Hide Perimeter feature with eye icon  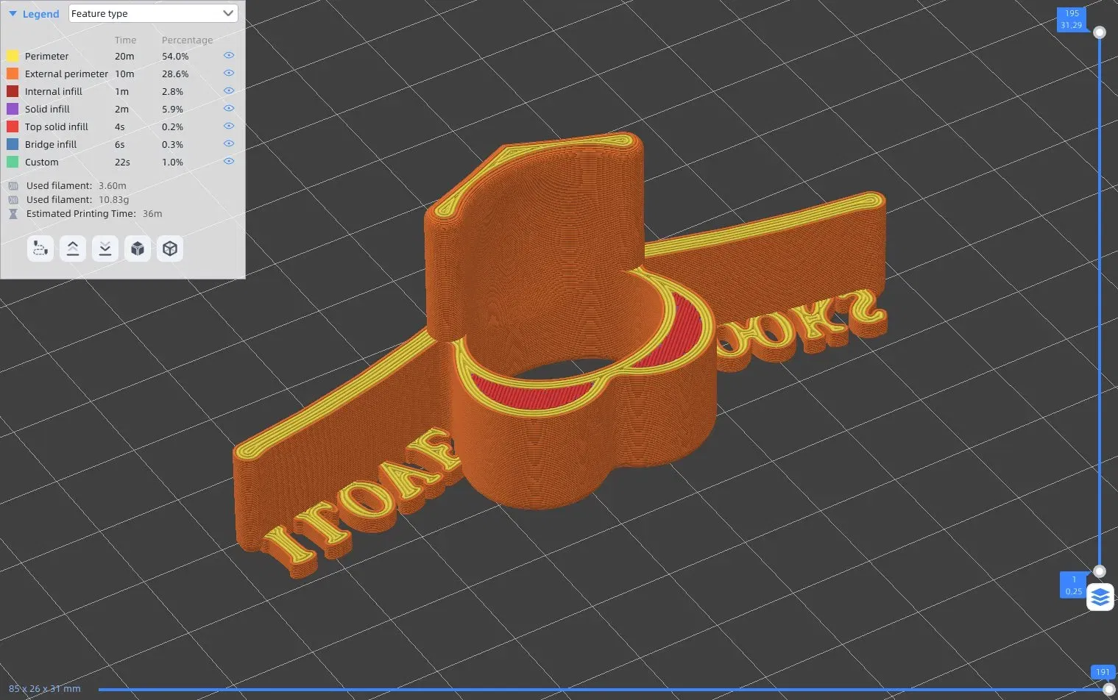(229, 55)
